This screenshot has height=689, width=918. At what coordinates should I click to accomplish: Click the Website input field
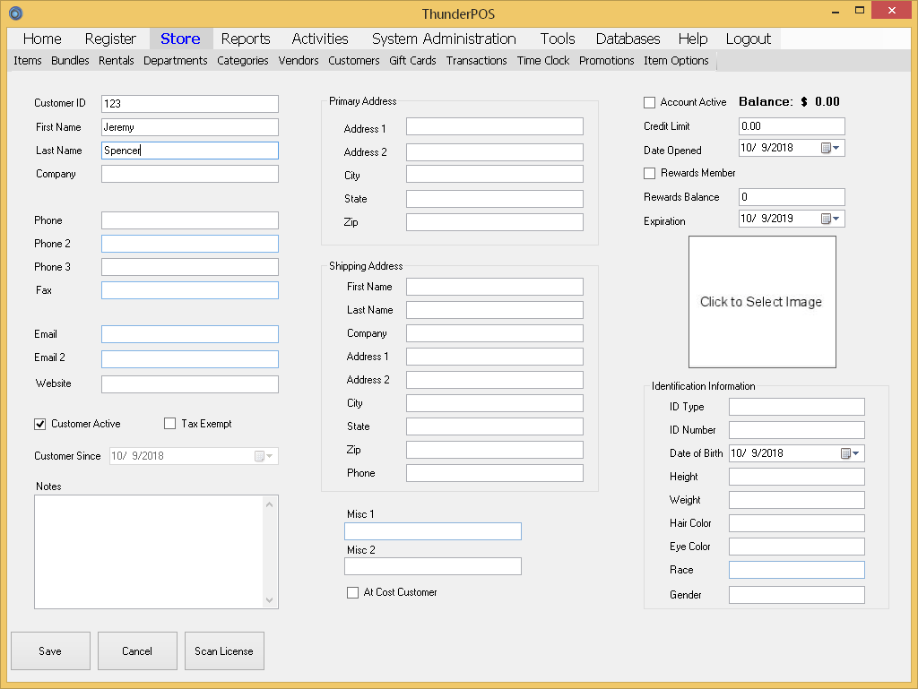[190, 384]
